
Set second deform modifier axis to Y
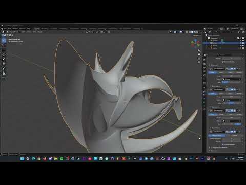click(232, 103)
